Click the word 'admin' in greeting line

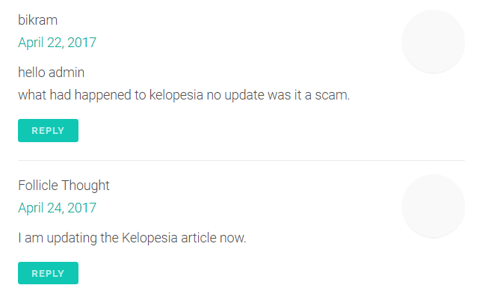pyautogui.click(x=67, y=73)
